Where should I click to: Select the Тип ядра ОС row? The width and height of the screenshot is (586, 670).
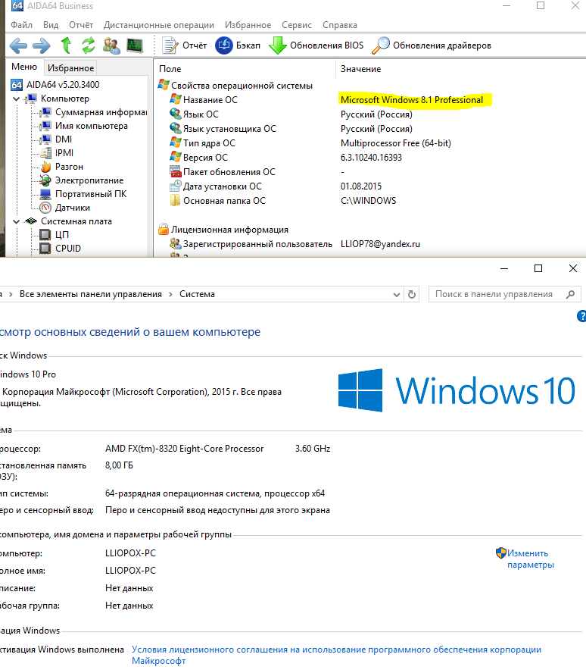202,143
